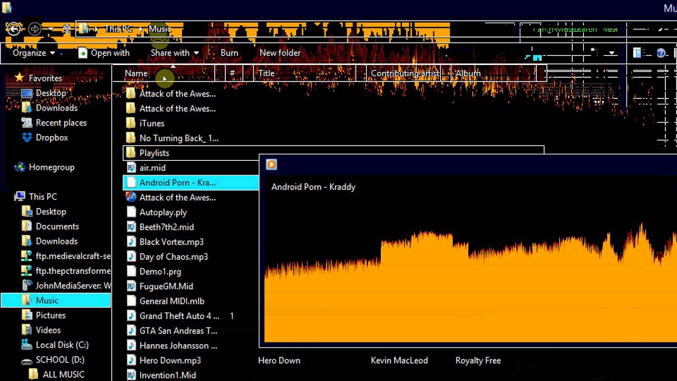
Task: Click the Open with button
Action: click(x=104, y=53)
